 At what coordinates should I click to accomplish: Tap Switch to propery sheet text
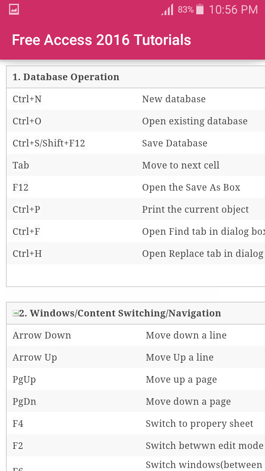(x=199, y=424)
